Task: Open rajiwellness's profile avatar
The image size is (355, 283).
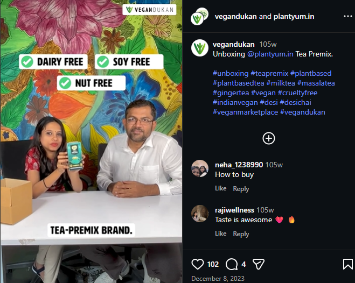Action: [x=200, y=214]
